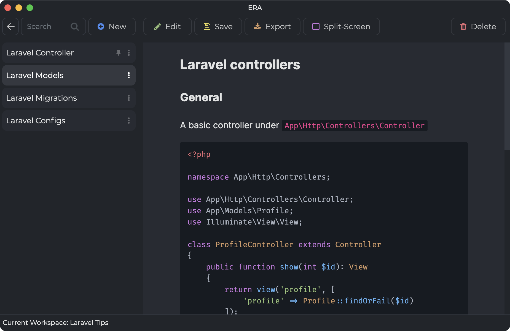510x331 pixels.
Task: Click the vertical scrollbar thumb
Action: coord(507,96)
